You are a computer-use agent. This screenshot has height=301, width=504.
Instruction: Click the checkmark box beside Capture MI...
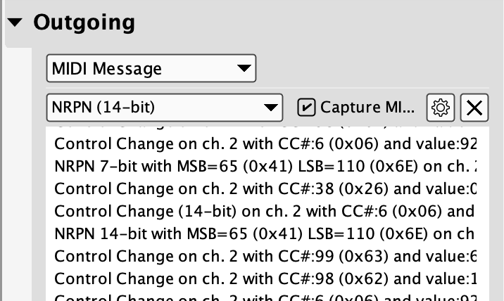(306, 108)
